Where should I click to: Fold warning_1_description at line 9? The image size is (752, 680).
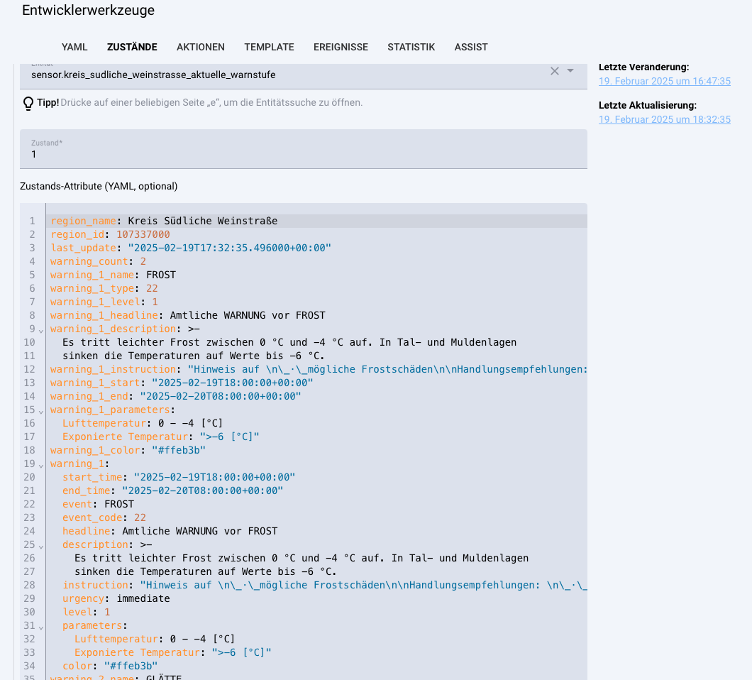pos(41,329)
